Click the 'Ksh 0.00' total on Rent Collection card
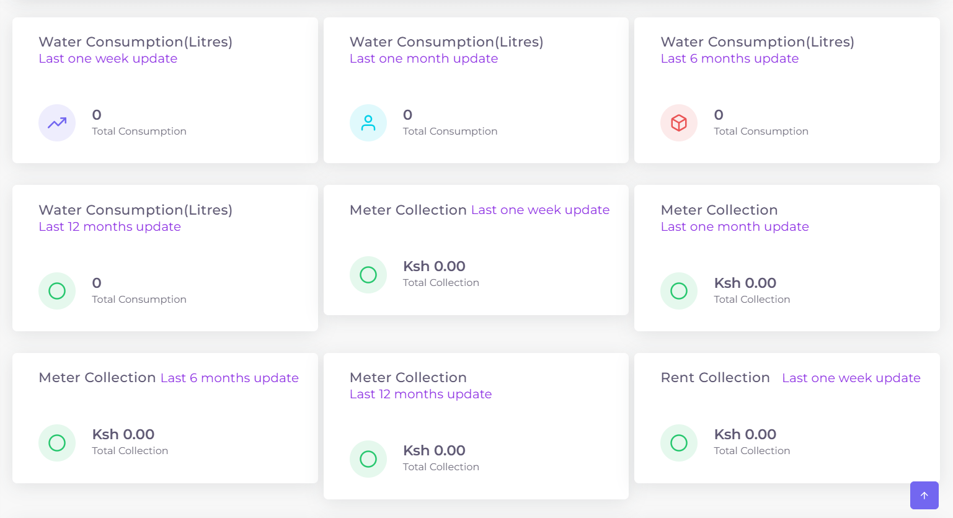Image resolution: width=953 pixels, height=518 pixels. click(745, 434)
